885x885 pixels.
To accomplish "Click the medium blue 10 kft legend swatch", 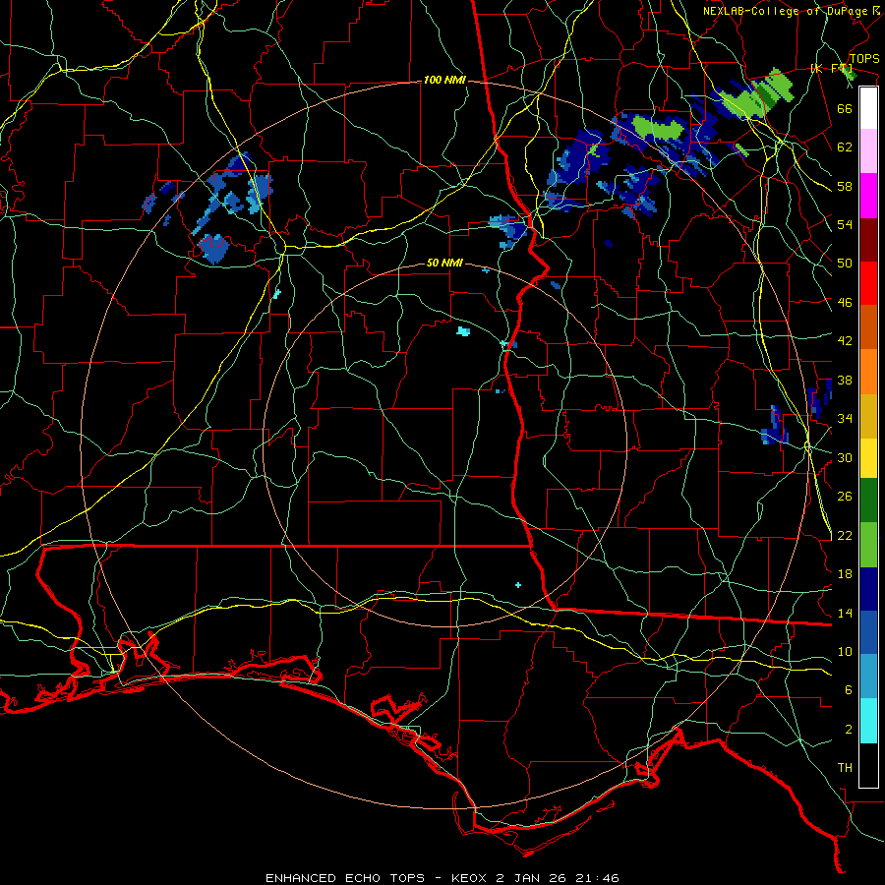I will (x=868, y=632).
